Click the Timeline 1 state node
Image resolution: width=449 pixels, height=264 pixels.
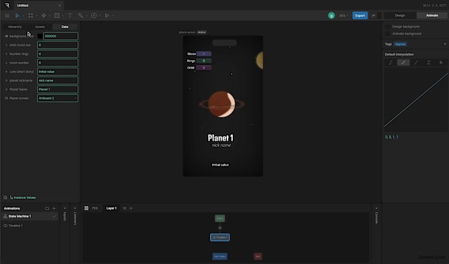click(x=220, y=238)
